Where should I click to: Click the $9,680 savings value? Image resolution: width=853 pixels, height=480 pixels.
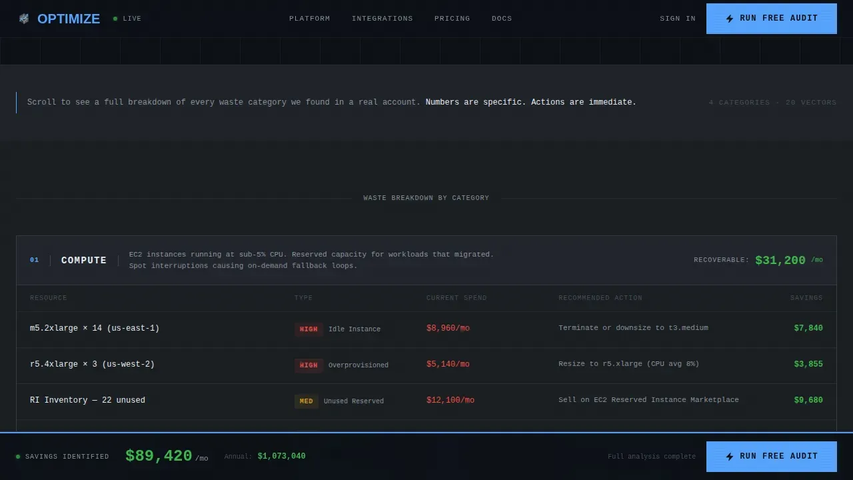(x=808, y=401)
